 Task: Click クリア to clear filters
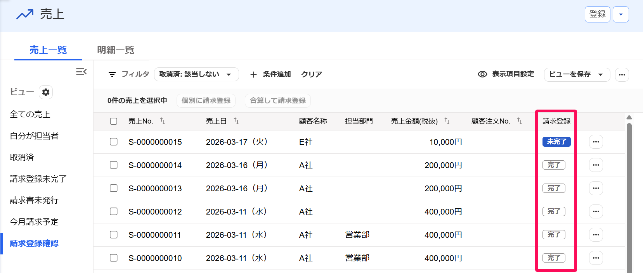(x=312, y=74)
